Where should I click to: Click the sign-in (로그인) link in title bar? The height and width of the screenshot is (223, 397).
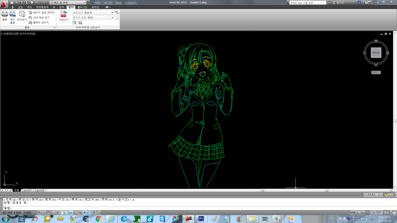[340, 2]
